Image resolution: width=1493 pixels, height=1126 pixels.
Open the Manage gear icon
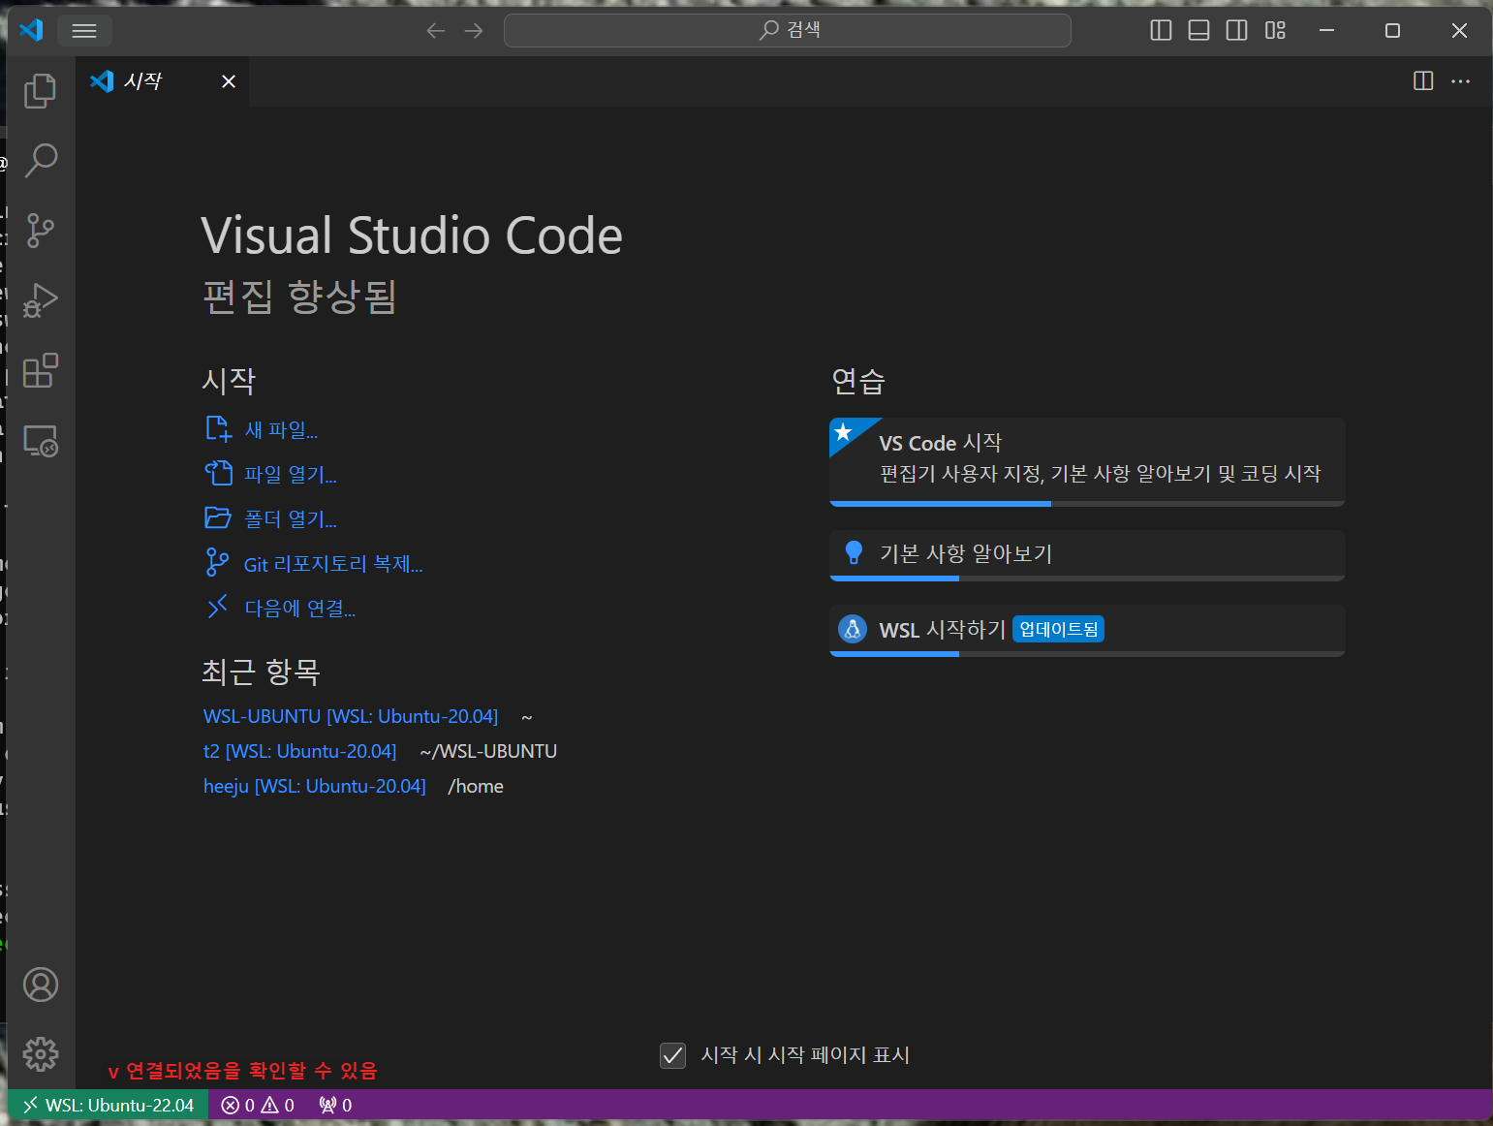(x=41, y=1054)
